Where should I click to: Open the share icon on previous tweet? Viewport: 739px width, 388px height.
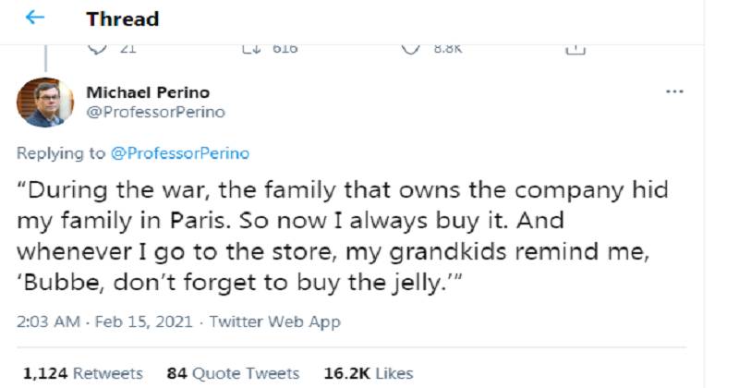click(x=575, y=50)
